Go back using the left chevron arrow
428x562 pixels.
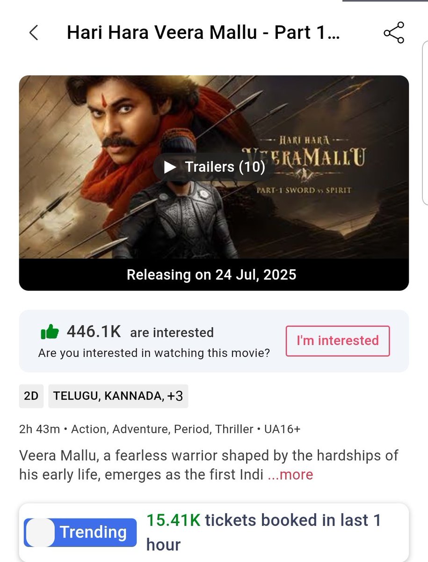pos(34,33)
